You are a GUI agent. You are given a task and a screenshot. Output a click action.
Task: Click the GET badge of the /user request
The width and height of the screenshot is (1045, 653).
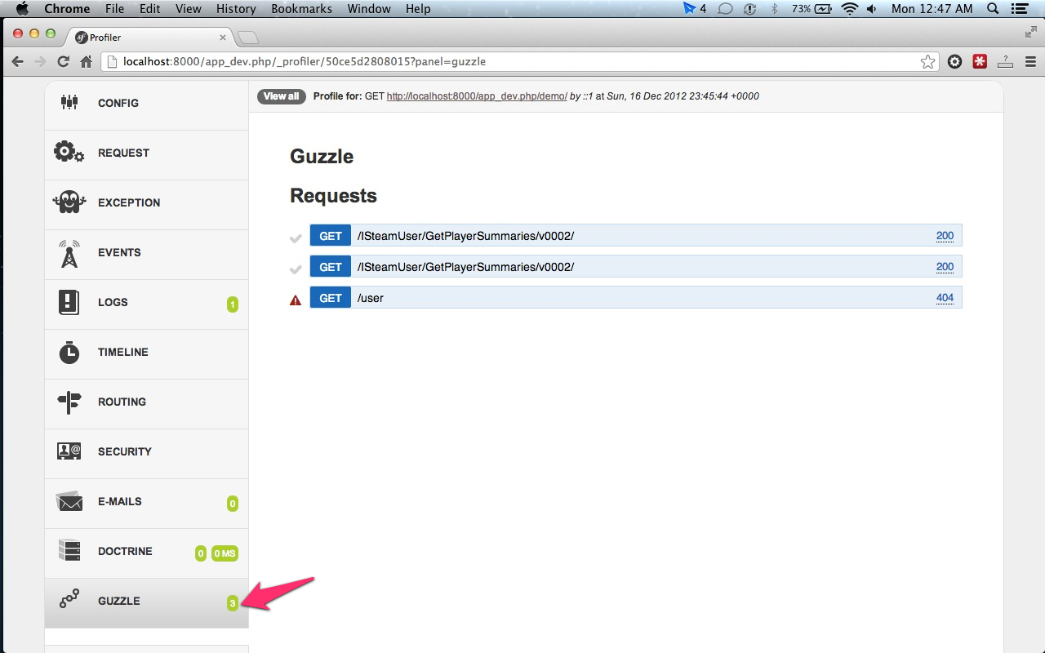(x=331, y=298)
